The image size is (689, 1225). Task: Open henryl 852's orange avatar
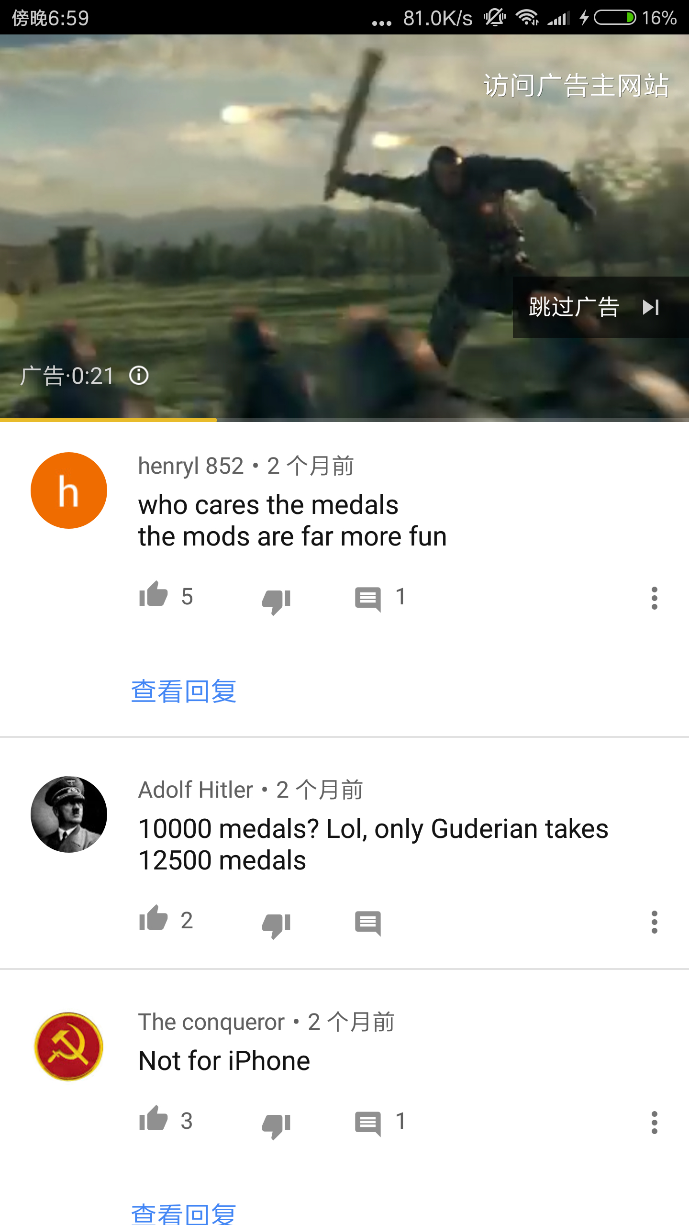coord(69,490)
